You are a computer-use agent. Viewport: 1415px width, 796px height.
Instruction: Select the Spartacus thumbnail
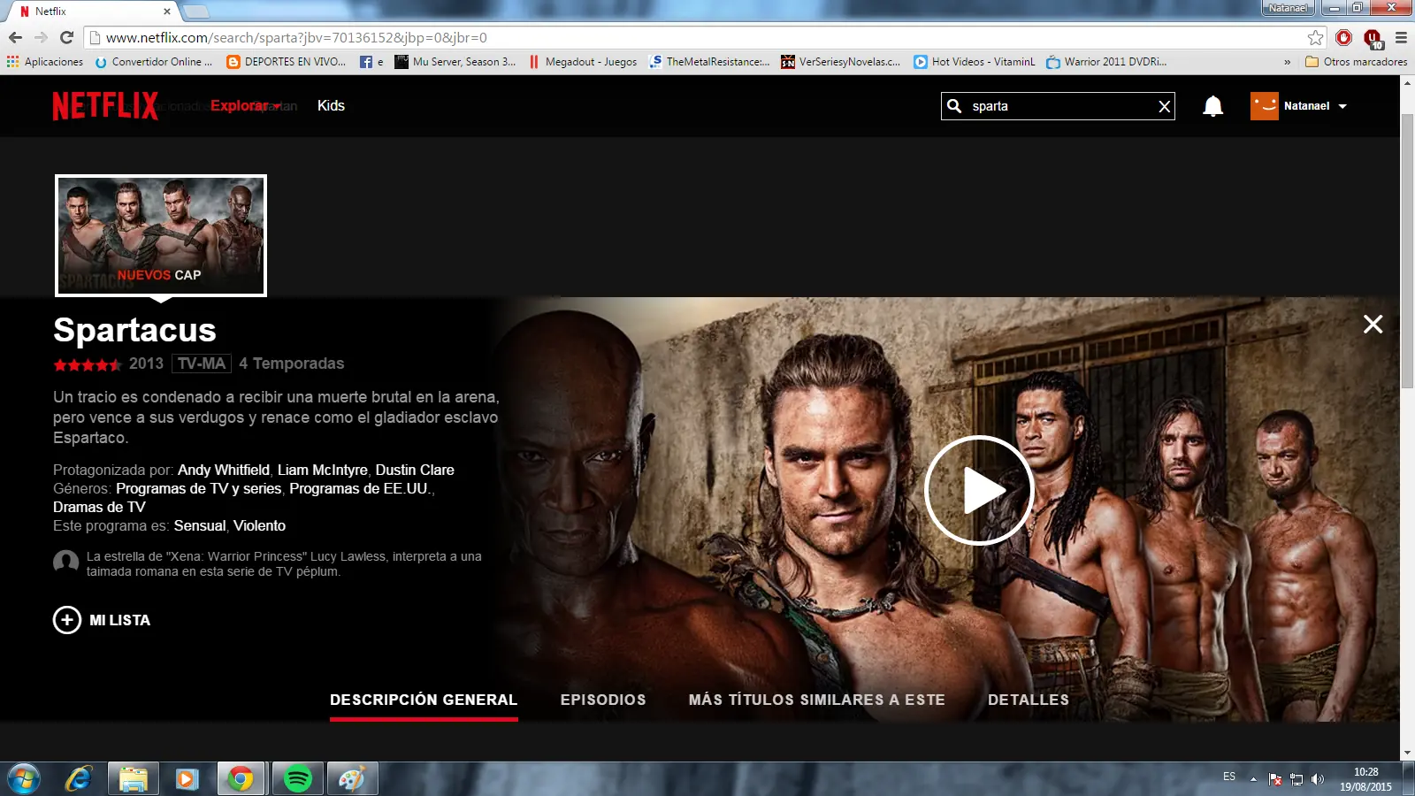[x=161, y=235]
